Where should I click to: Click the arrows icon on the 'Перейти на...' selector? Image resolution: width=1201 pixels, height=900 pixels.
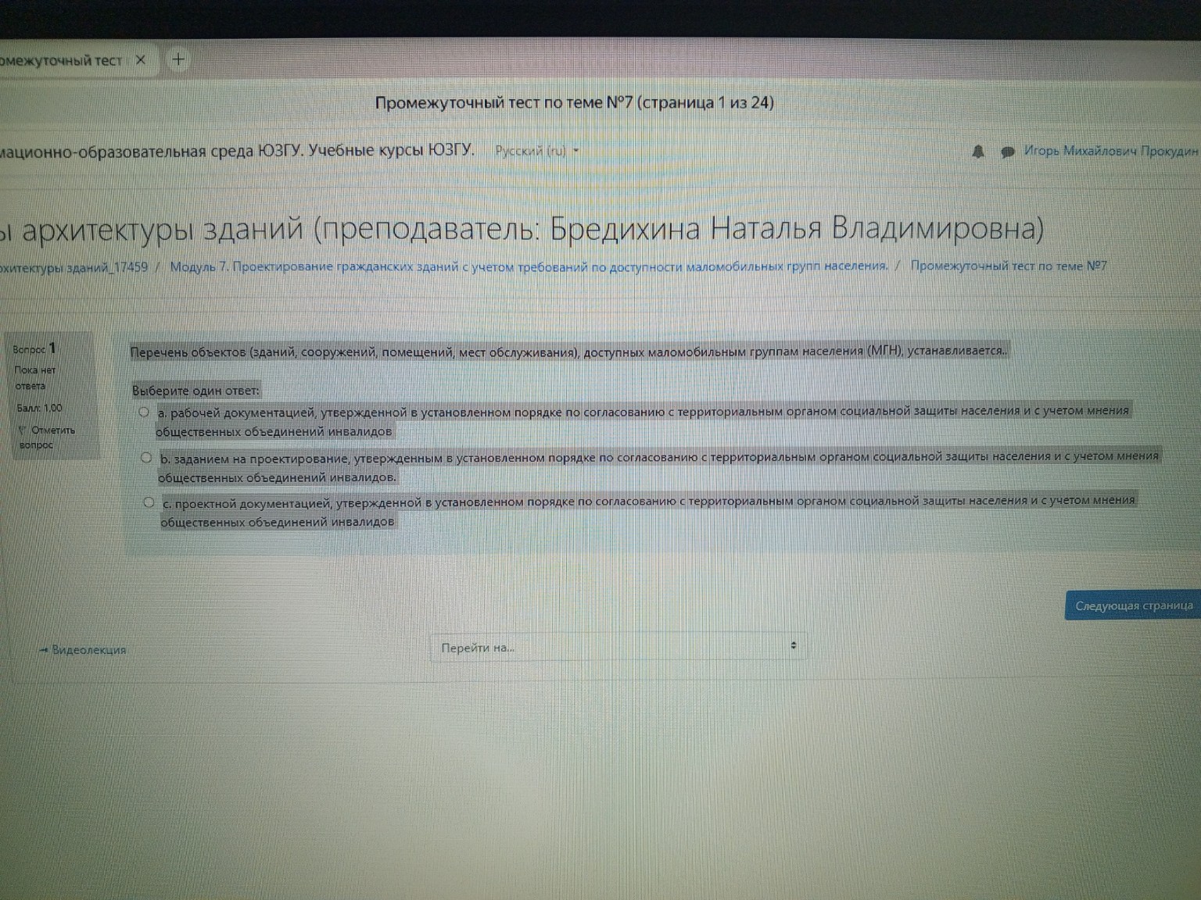click(x=793, y=645)
